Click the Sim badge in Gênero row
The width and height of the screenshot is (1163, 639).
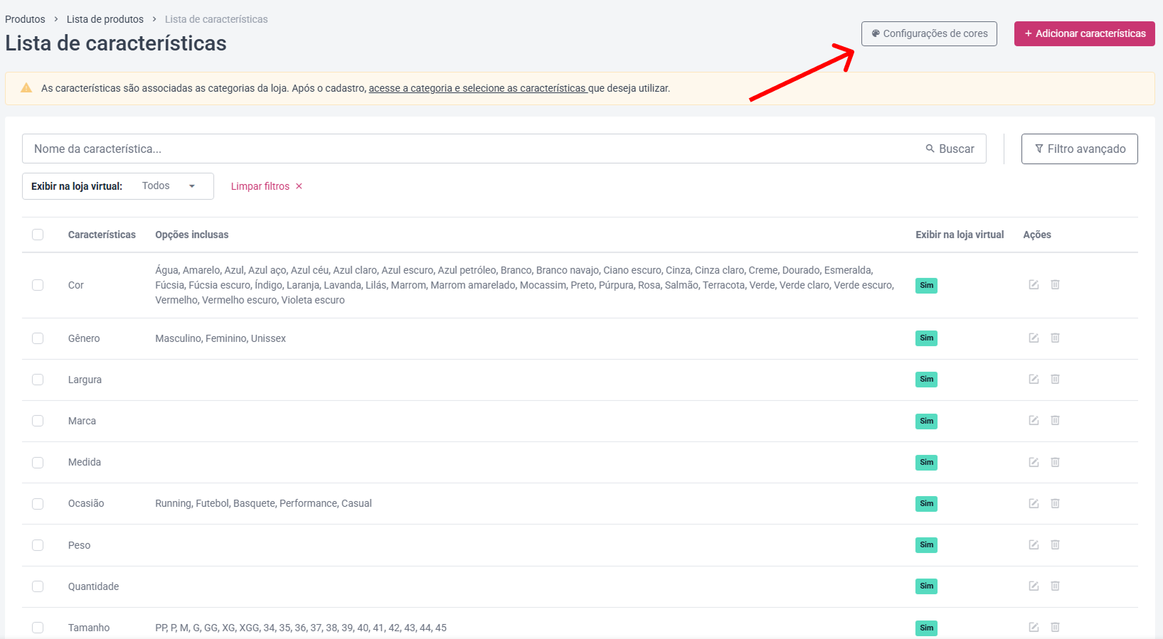pos(926,338)
